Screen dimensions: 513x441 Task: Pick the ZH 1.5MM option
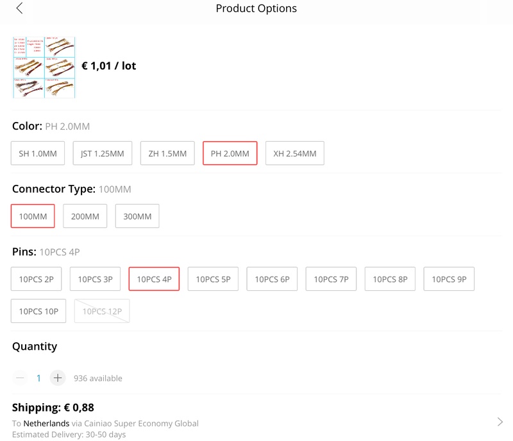click(167, 153)
